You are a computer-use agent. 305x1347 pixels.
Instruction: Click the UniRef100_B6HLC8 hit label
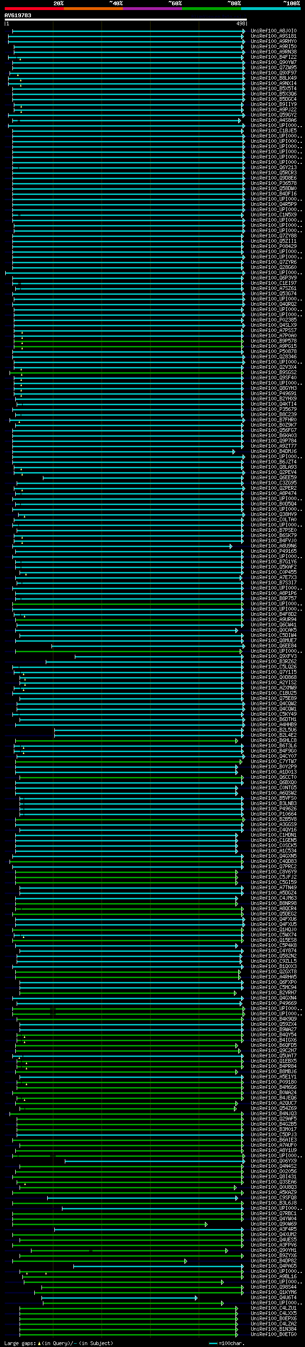coord(274,741)
